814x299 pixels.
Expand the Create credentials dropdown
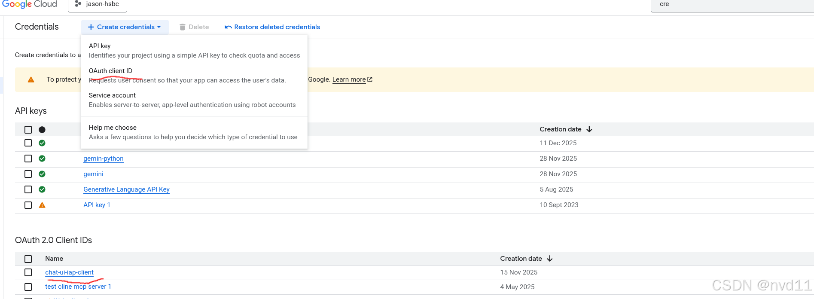tap(125, 27)
